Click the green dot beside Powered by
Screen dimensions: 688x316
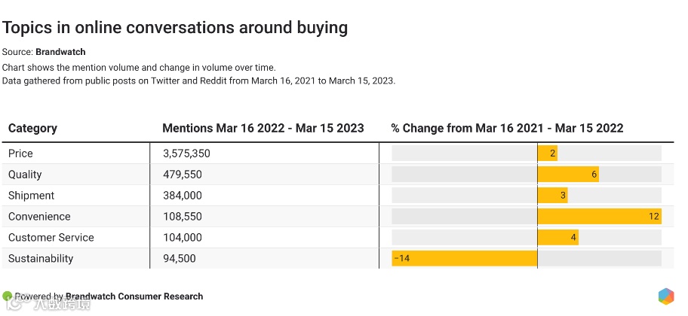point(8,296)
